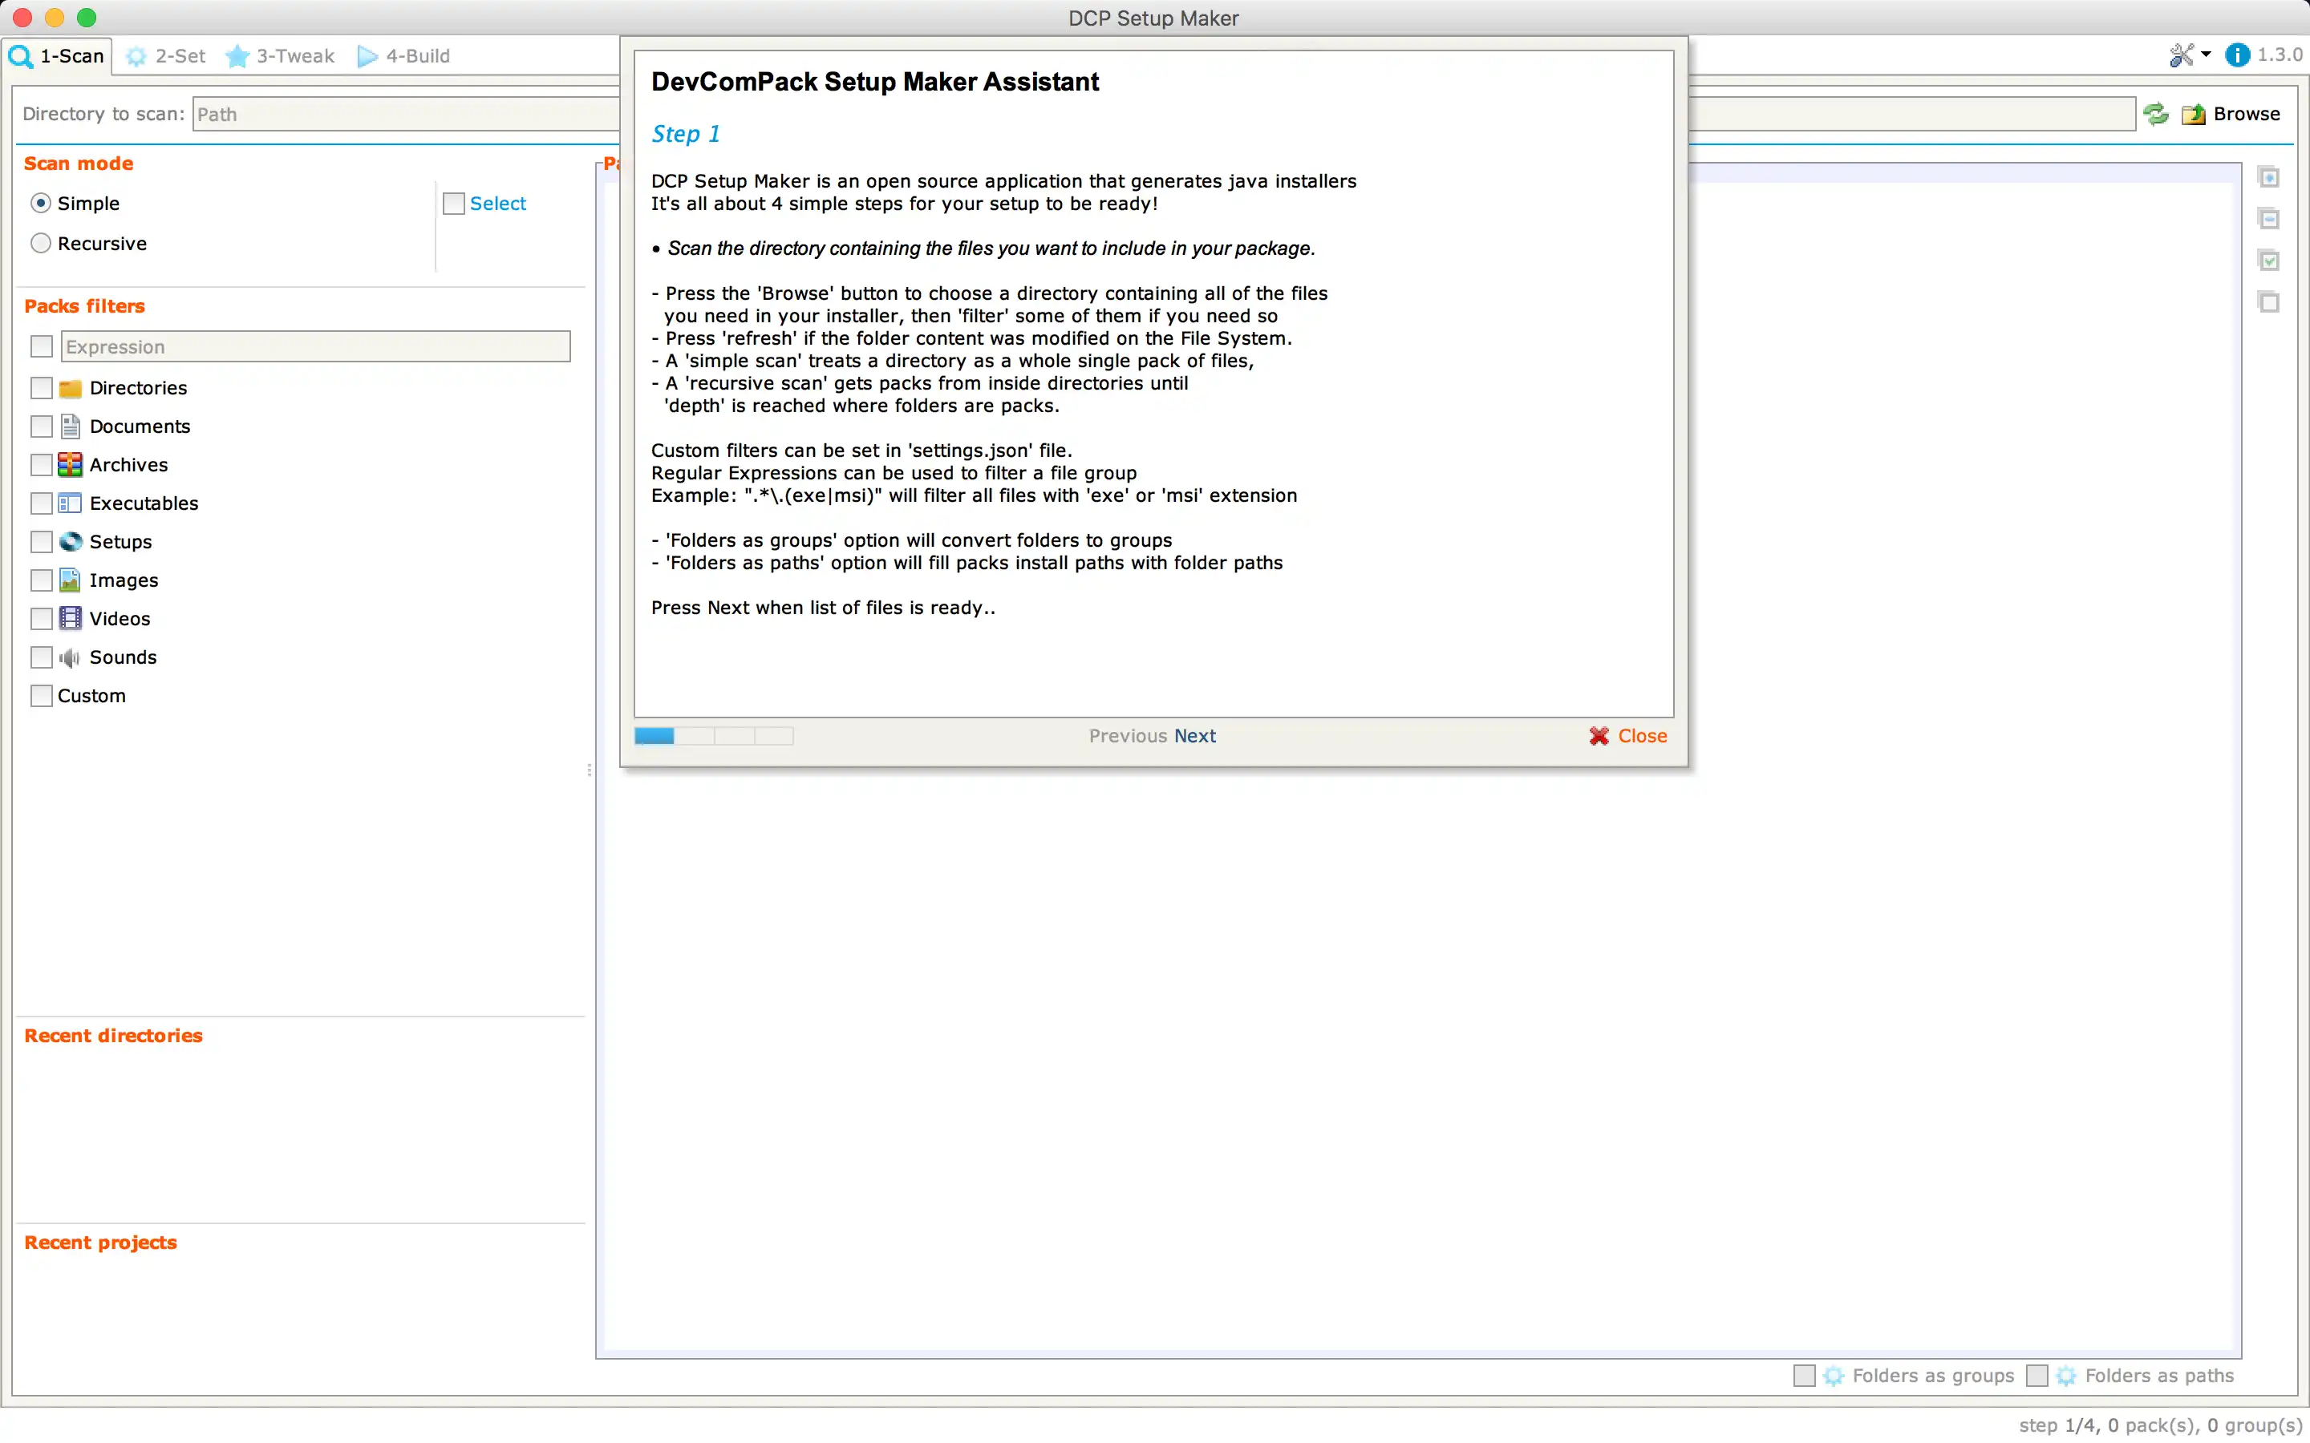Switch to the 2-Set tab
The width and height of the screenshot is (2310, 1443).
point(167,56)
